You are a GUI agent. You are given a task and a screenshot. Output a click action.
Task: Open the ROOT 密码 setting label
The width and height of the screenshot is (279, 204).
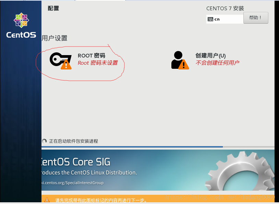(x=92, y=55)
